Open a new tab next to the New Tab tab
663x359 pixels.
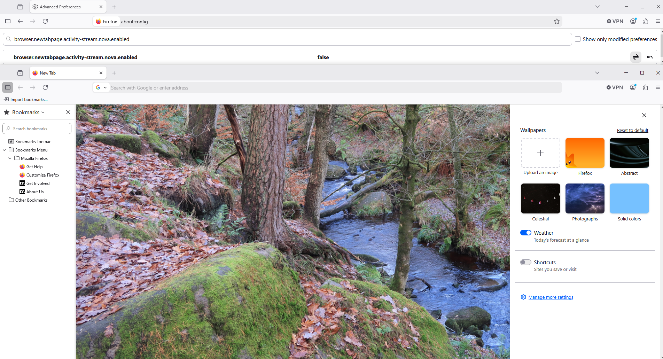(x=114, y=73)
